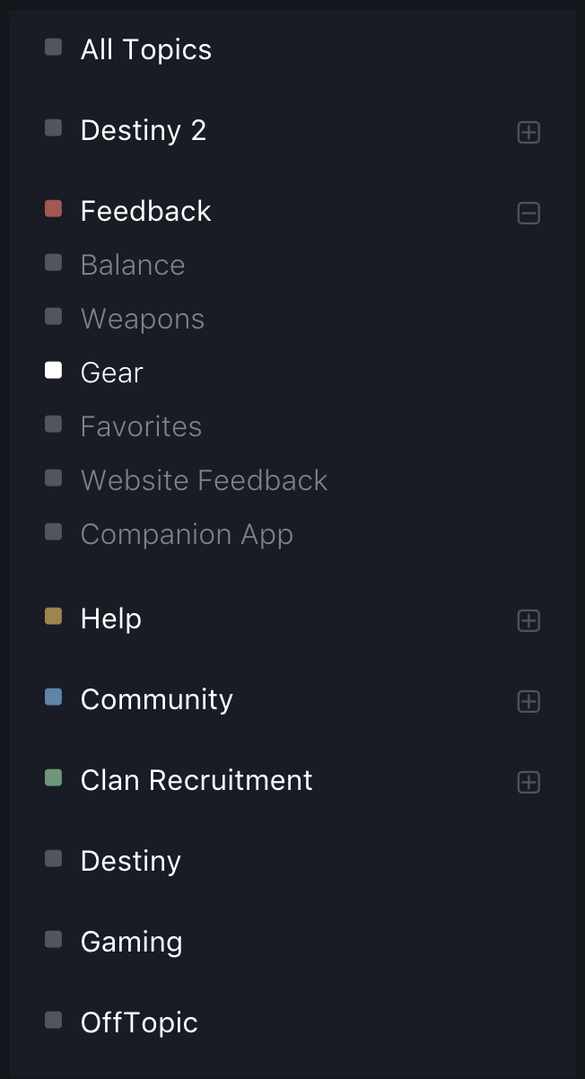Open the All Topics forum list

pos(146,49)
